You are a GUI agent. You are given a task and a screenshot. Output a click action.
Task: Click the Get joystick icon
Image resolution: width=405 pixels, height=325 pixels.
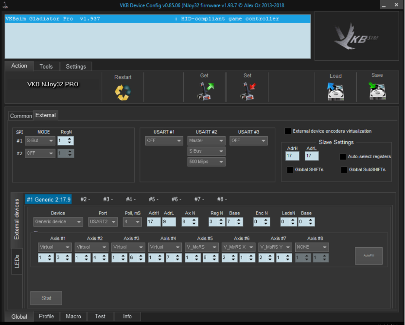click(x=204, y=91)
